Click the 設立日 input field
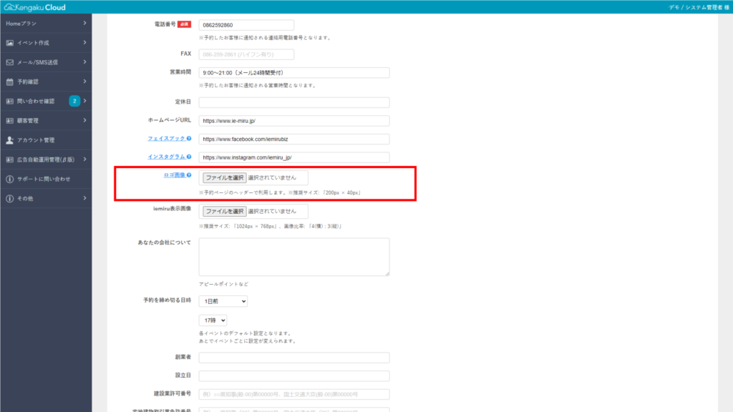This screenshot has height=412, width=733. coord(294,376)
